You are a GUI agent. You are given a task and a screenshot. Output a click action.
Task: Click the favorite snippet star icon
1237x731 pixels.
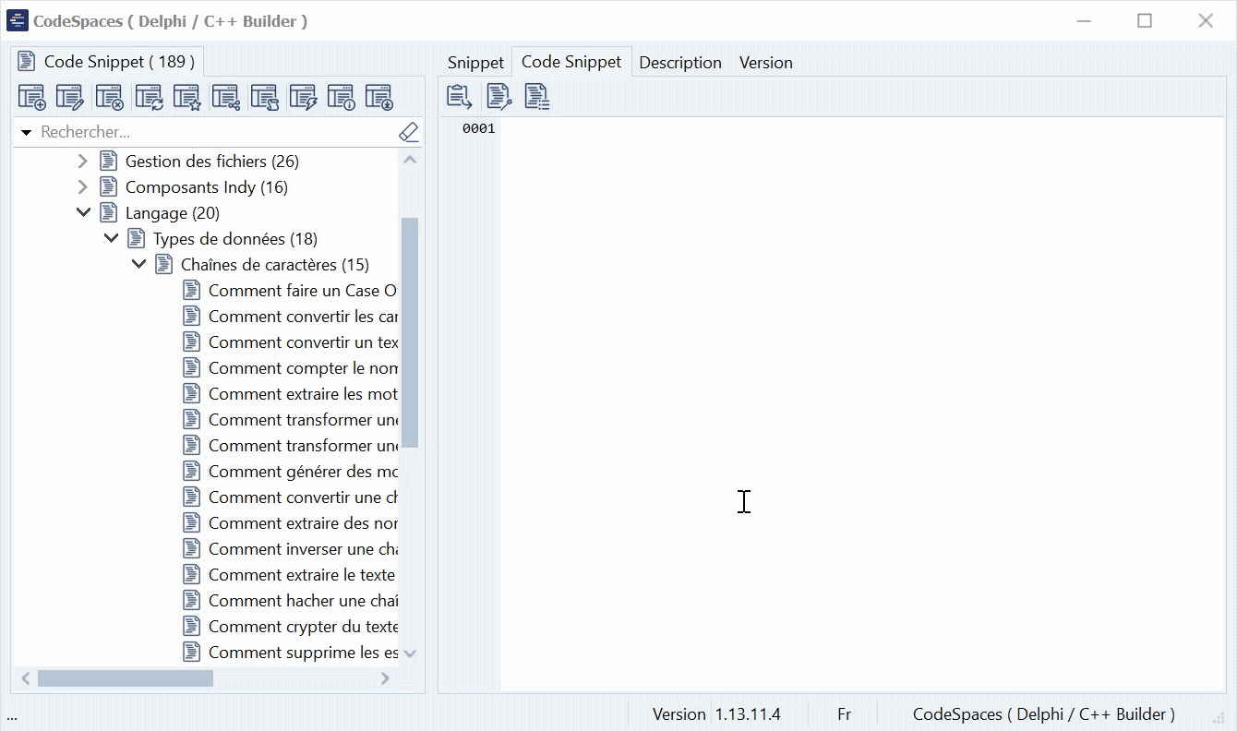click(186, 97)
